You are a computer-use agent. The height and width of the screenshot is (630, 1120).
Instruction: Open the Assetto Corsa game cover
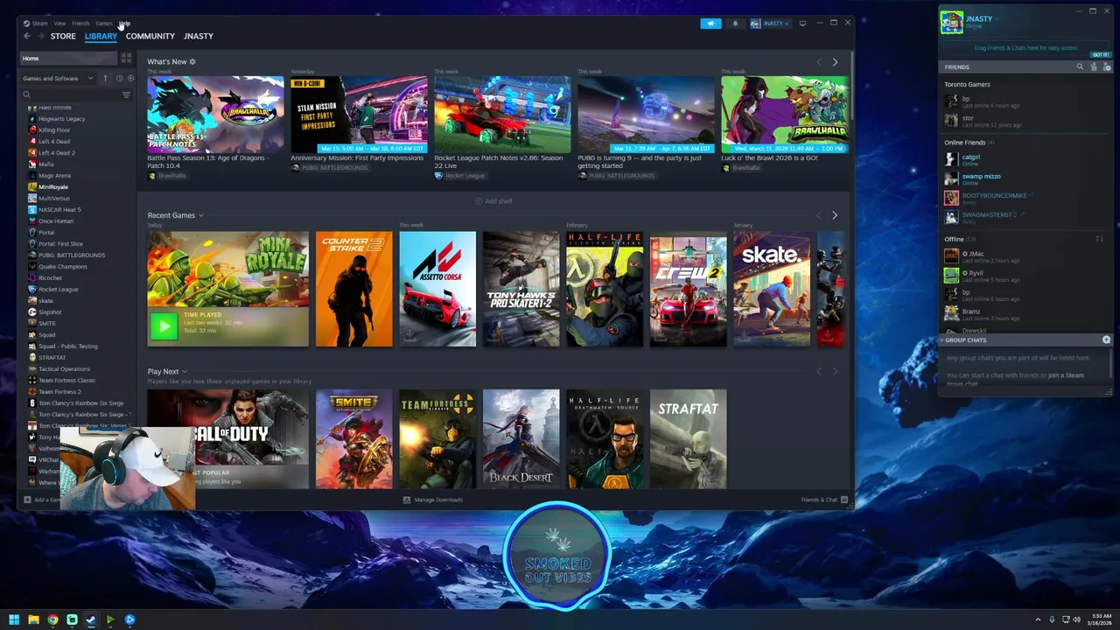(437, 289)
